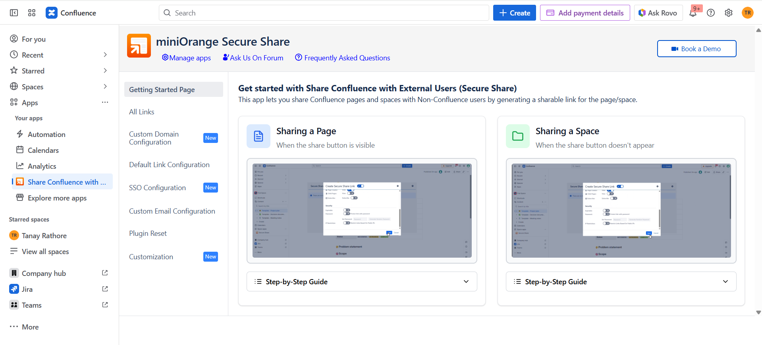Open the Manage apps link
This screenshot has width=762, height=345.
coord(186,58)
